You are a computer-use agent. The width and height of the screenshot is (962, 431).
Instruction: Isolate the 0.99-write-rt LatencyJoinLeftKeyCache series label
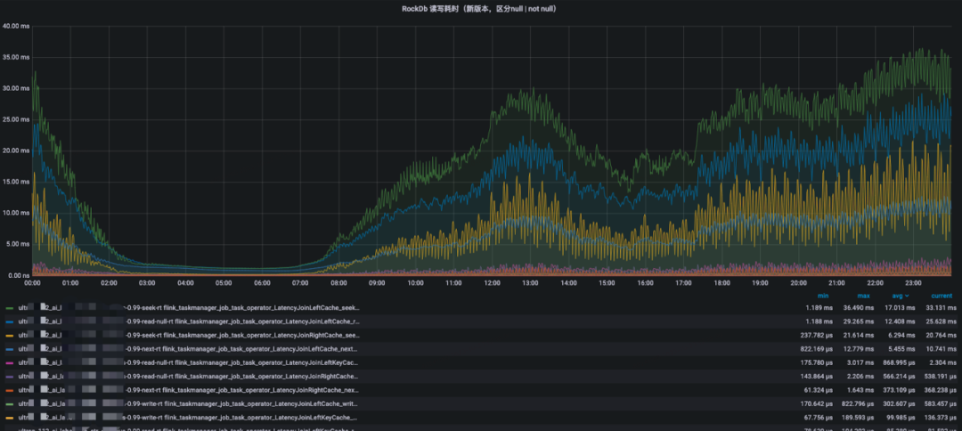(x=189, y=418)
